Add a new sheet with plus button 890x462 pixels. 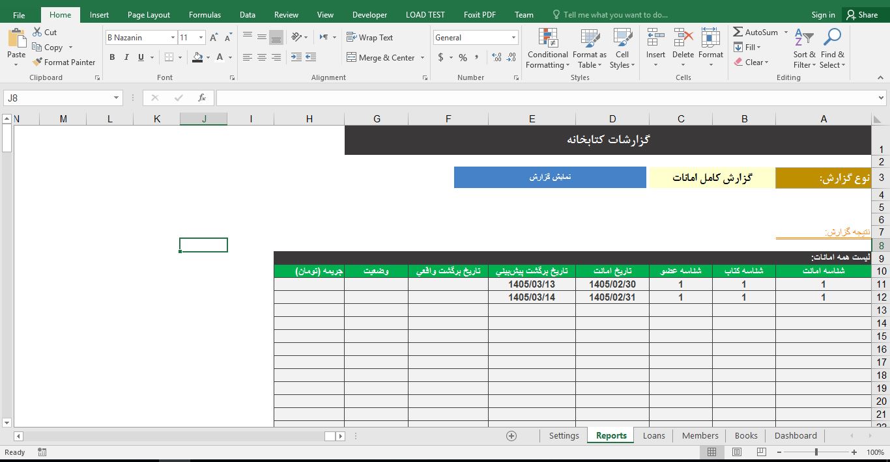(x=511, y=436)
